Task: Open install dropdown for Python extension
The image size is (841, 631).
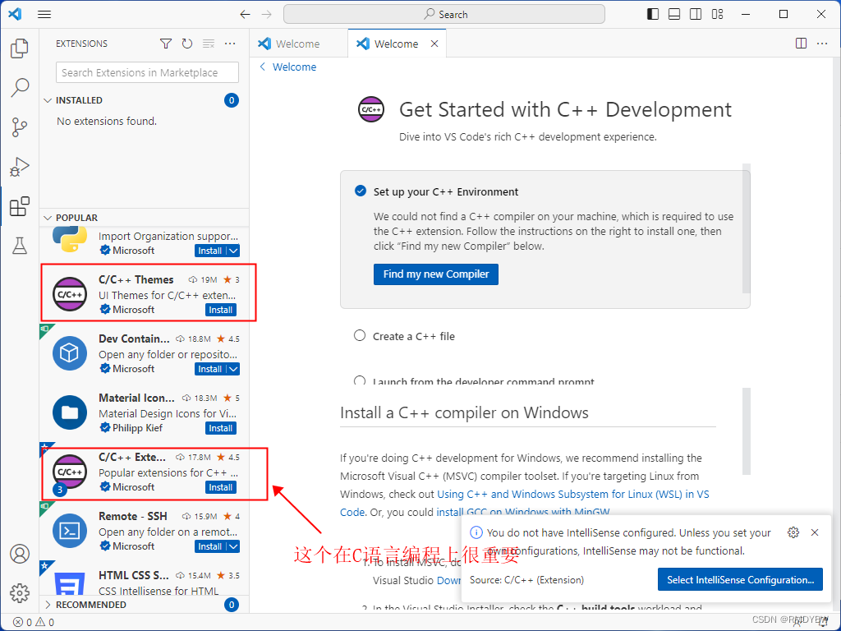Action: click(x=233, y=251)
